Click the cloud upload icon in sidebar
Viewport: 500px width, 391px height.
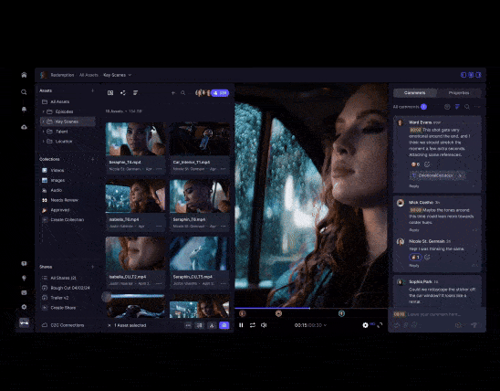(x=24, y=127)
